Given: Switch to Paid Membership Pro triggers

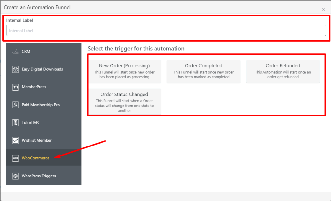Looking at the screenshot, I should coord(44,105).
